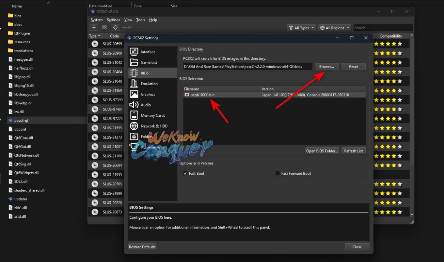This screenshot has width=444, height=262.
Task: Switch to list view in PCSX2 toolbar
Action: click(94, 28)
